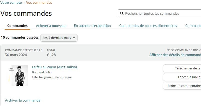Click the album cover of Bertrand Belin
The width and height of the screenshot is (201, 106).
tap(19, 76)
